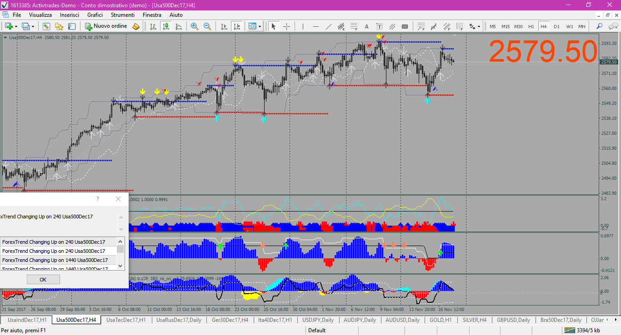Expand the profiles dropdown arrow
621x335 pixels.
tap(33, 26)
